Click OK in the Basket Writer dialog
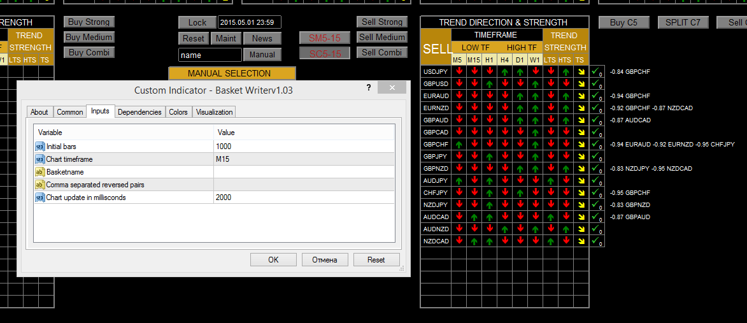 tap(273, 260)
